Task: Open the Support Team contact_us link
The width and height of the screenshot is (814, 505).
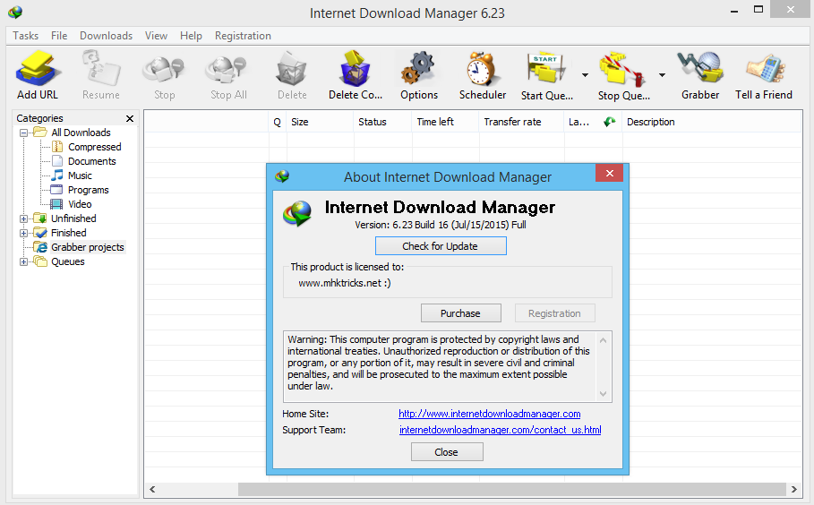Action: (500, 430)
